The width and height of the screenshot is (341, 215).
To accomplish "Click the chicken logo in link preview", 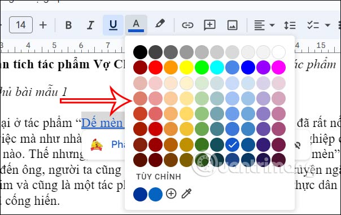I will click(97, 145).
